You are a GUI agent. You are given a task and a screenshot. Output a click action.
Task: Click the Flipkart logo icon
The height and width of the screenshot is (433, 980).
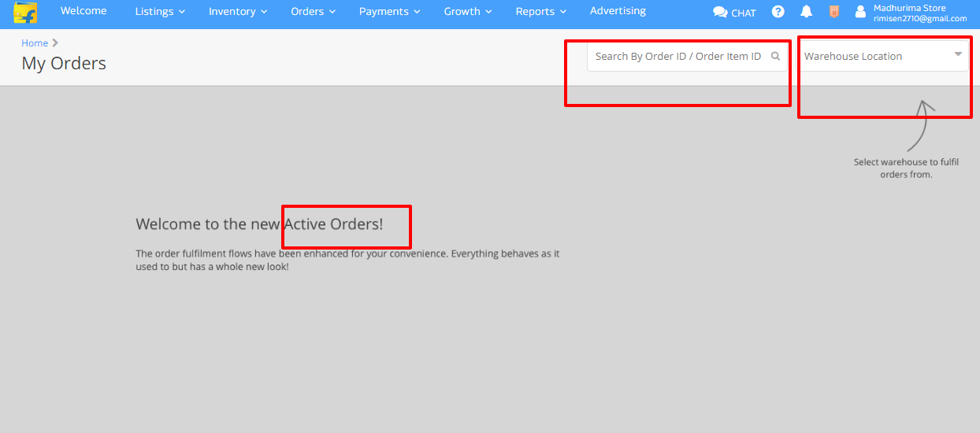pyautogui.click(x=25, y=13)
